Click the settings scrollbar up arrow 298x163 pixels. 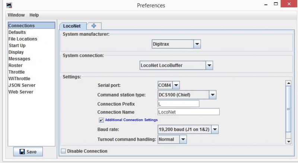(288, 83)
